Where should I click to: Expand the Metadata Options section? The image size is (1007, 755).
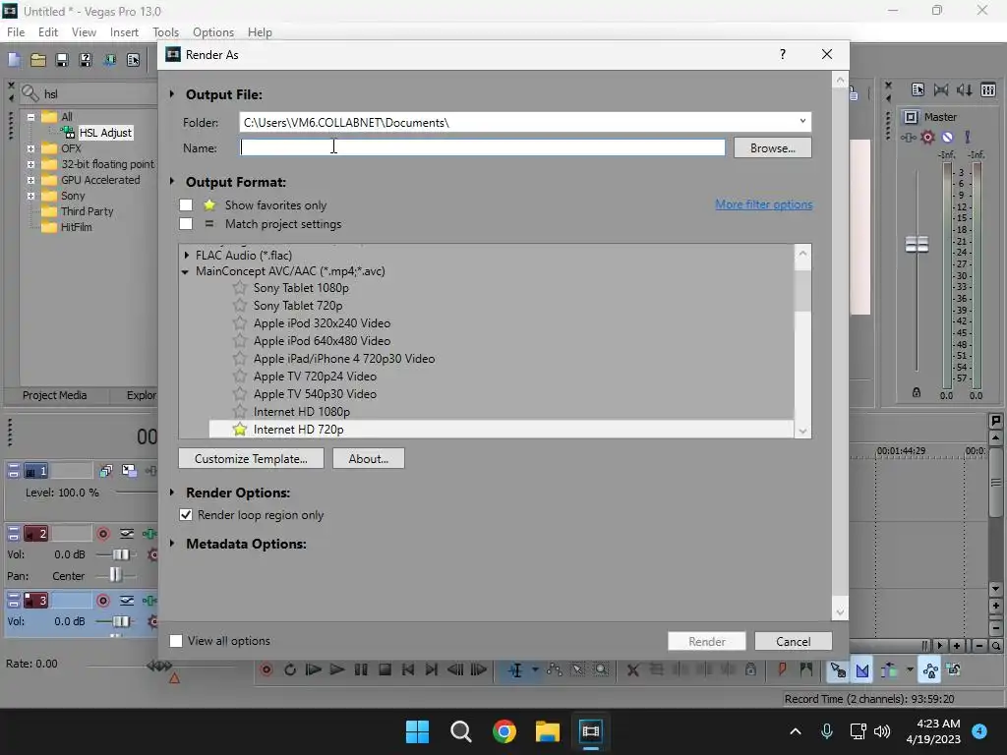pos(172,543)
